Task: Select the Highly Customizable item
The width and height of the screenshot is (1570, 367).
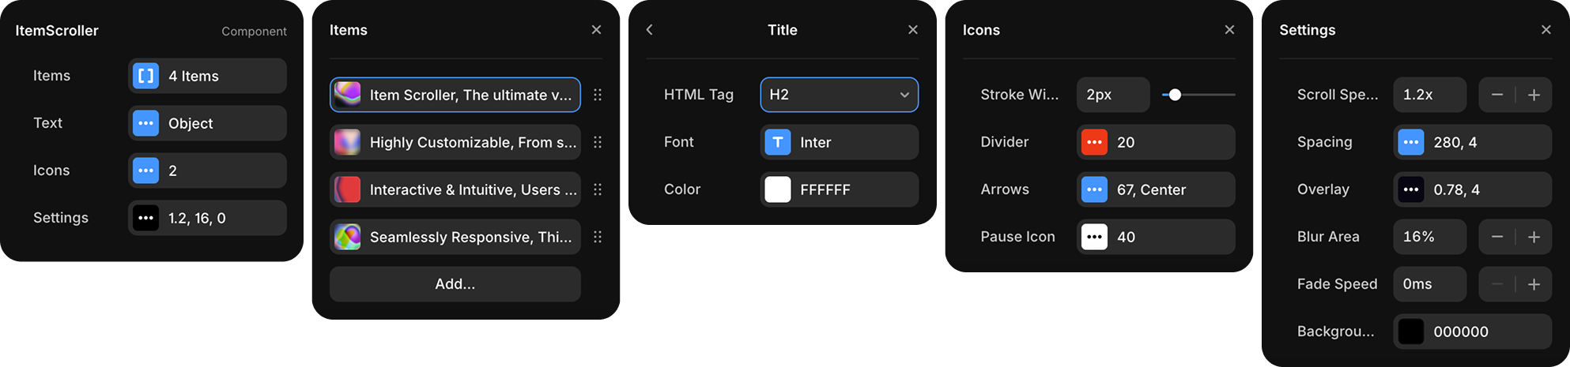Action: (x=455, y=142)
